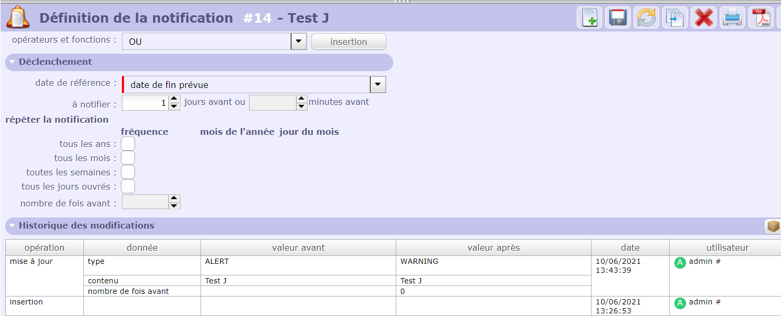781x316 pixels.
Task: Collapse the Historique des modifications section
Action: tap(12, 225)
